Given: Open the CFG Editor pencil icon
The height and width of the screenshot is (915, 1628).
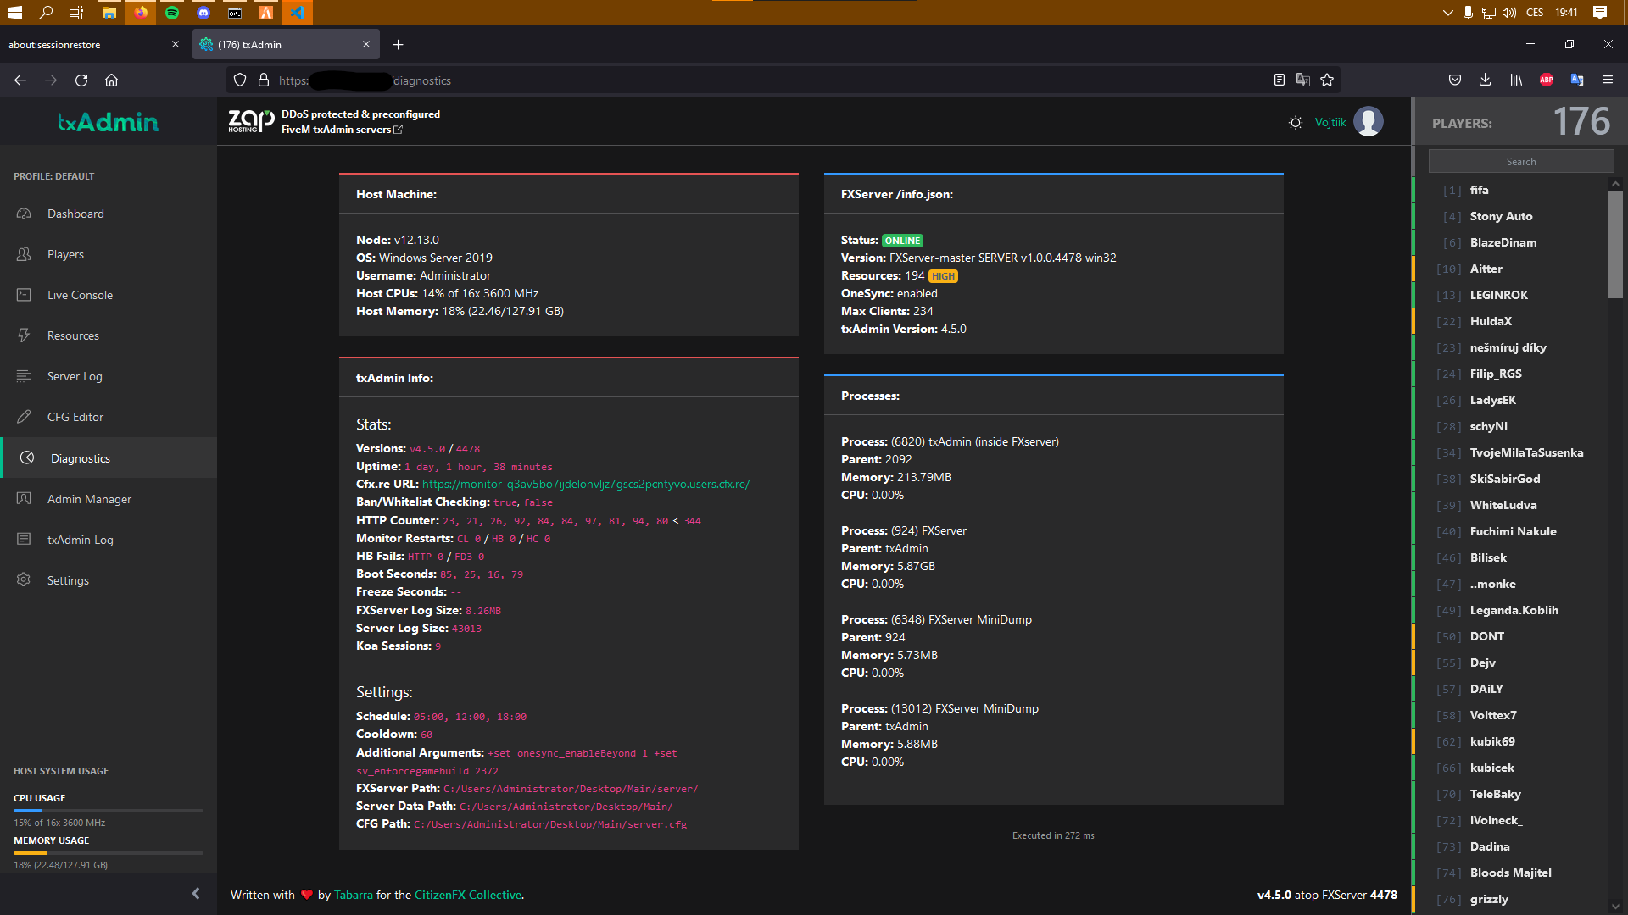Looking at the screenshot, I should point(24,417).
